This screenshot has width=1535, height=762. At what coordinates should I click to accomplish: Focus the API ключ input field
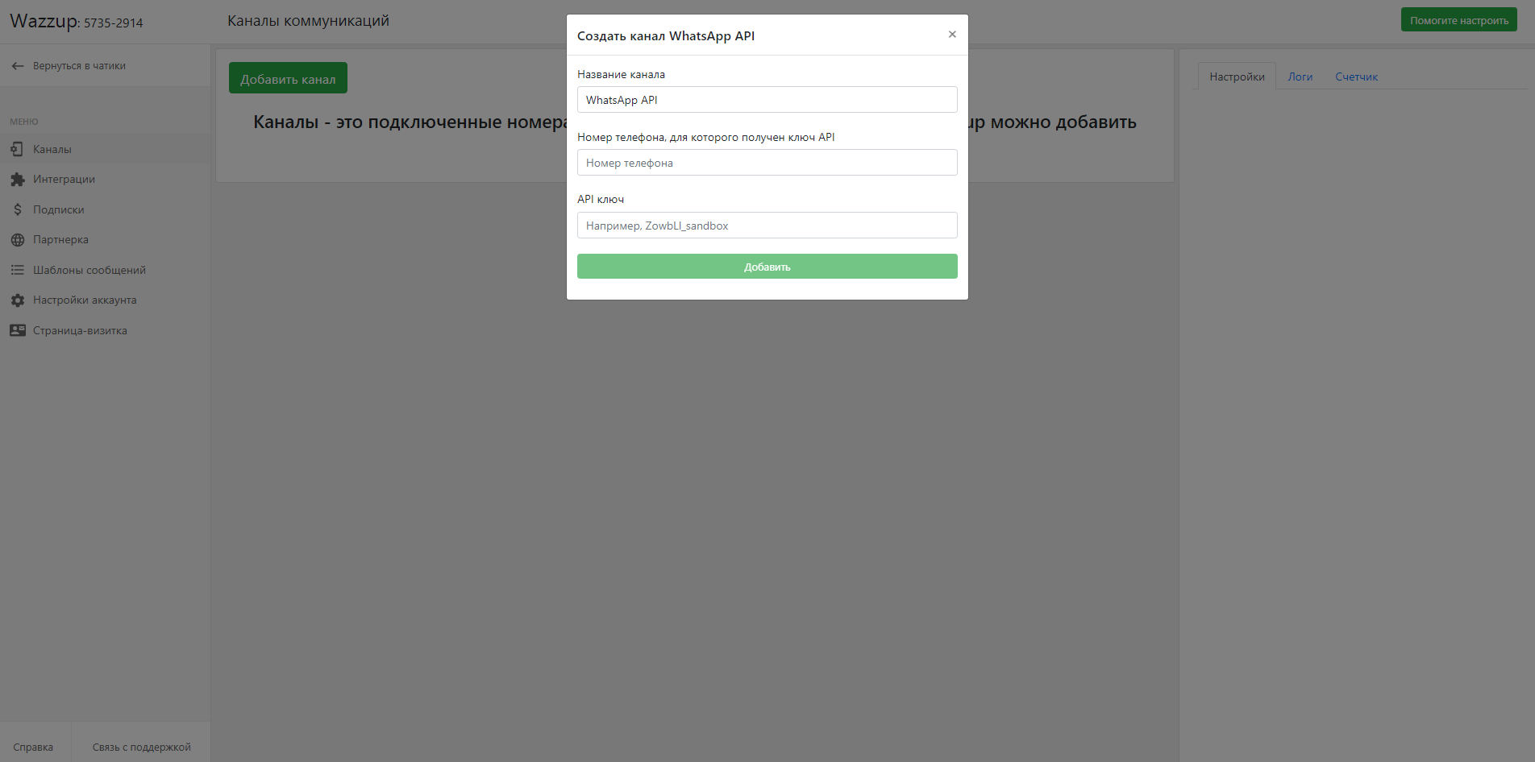(x=767, y=226)
